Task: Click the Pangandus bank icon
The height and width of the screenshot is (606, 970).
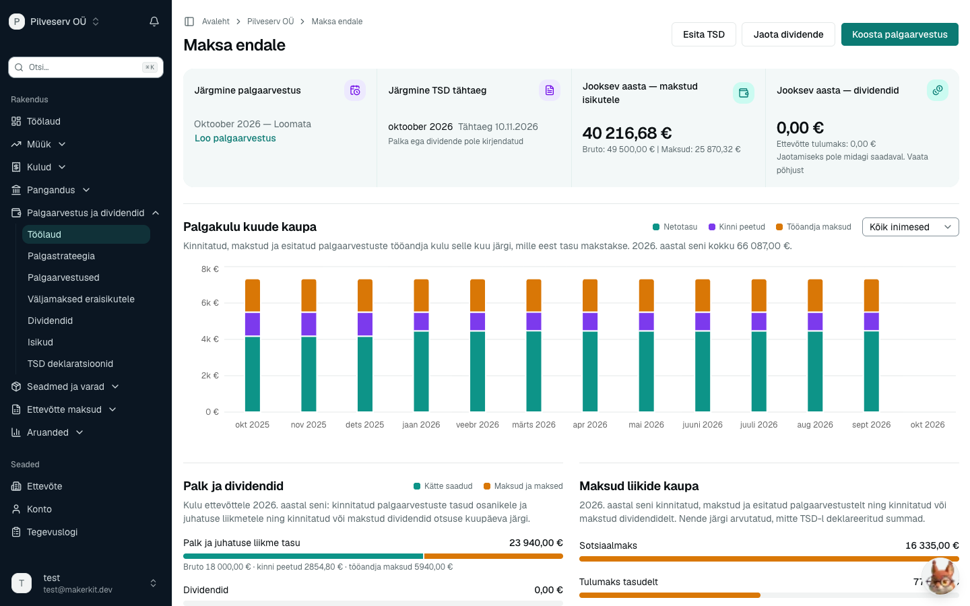Action: point(16,190)
